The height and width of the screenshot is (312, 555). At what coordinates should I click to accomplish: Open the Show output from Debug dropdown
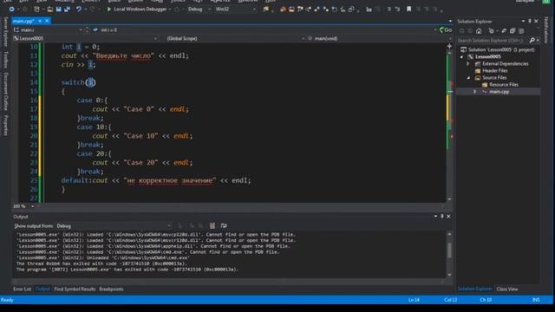coord(114,225)
